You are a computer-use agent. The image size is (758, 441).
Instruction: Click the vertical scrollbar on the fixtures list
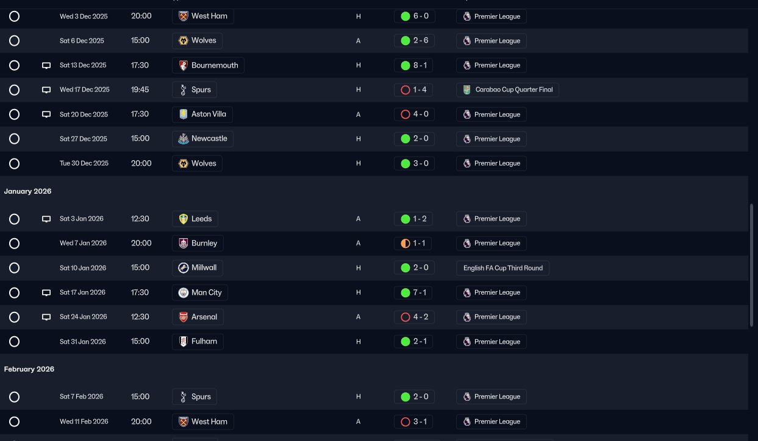coord(751,266)
